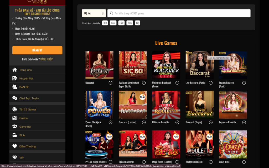Screen dimensions: 269x168
Task: Open the Japanese Roulette thumbnail
Action: click(233, 105)
